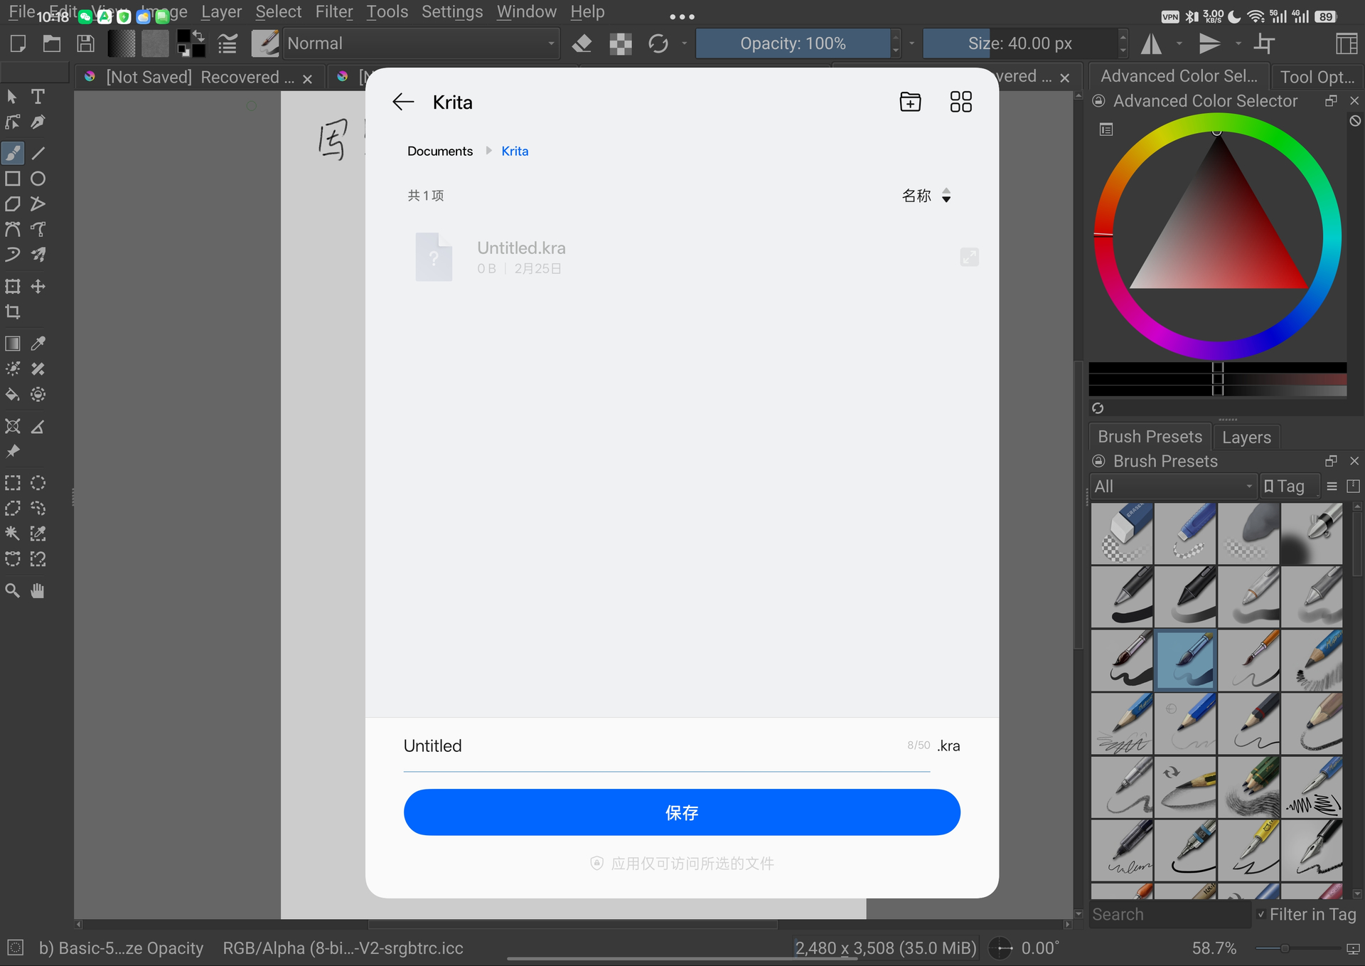The image size is (1365, 966).
Task: Switch file dialog to grid view
Action: point(960,102)
